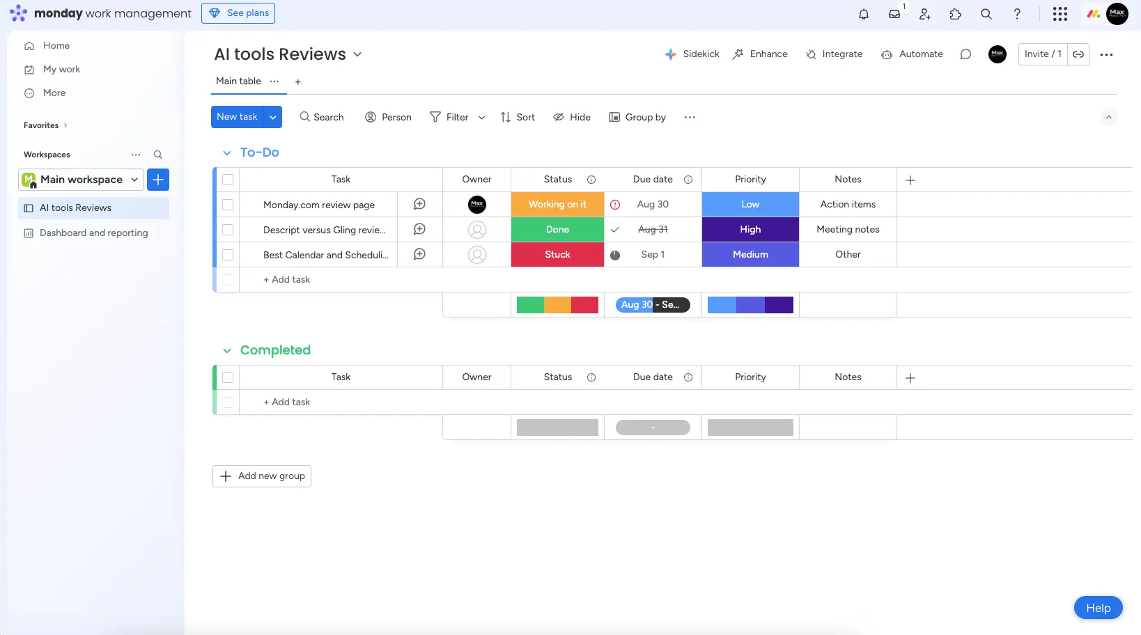Viewport: 1141px width, 635px height.
Task: Click the search everything magnifier in top bar
Action: (986, 14)
